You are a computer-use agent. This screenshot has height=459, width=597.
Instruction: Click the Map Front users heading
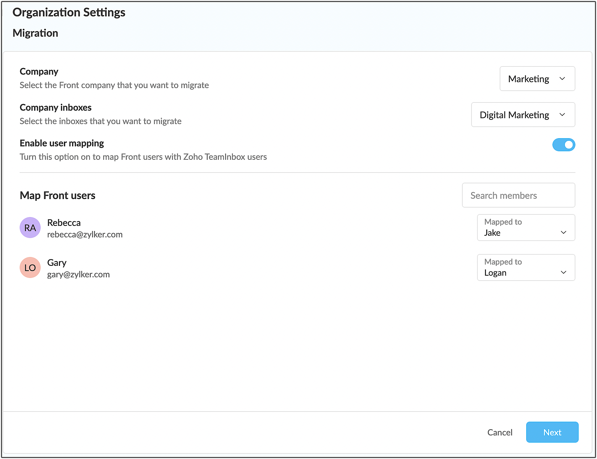click(57, 195)
